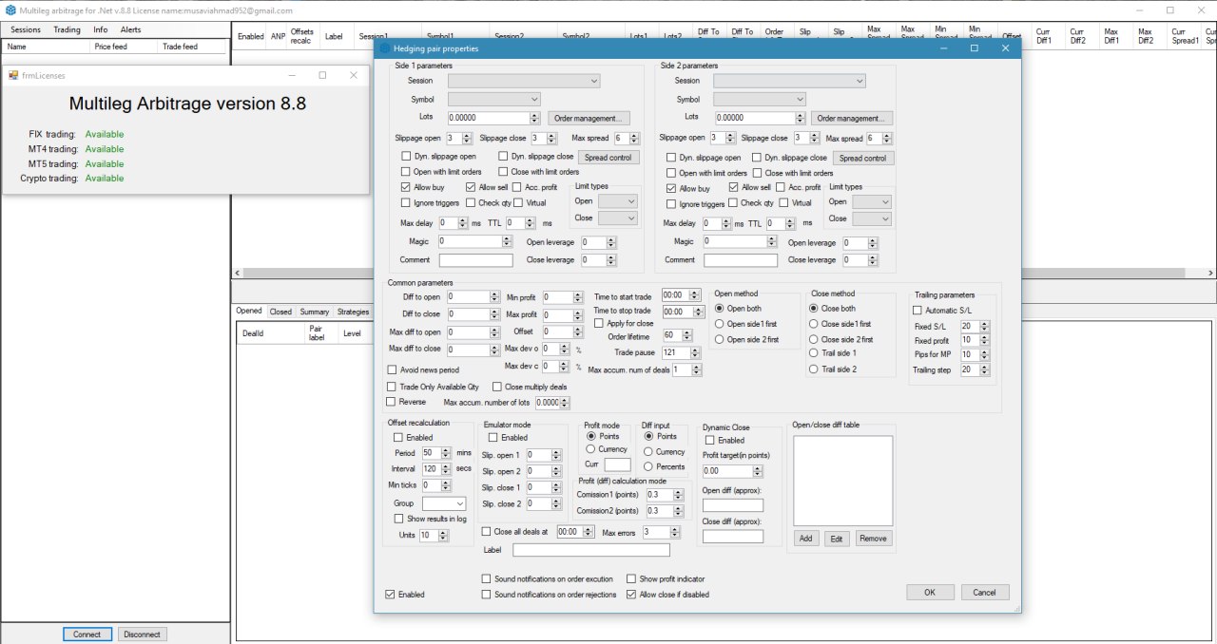The width and height of the screenshot is (1217, 644).
Task: Click the frmLicenses window title icon
Action: point(13,75)
